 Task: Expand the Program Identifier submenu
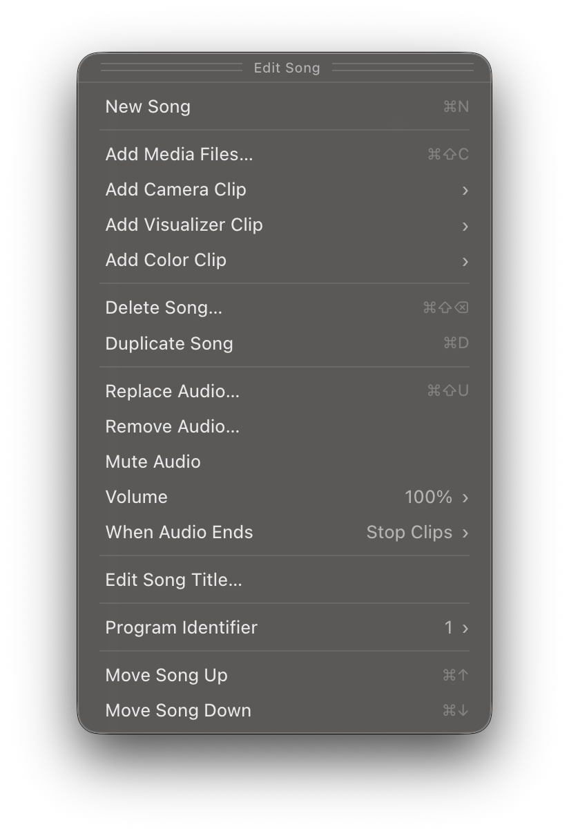(x=181, y=627)
